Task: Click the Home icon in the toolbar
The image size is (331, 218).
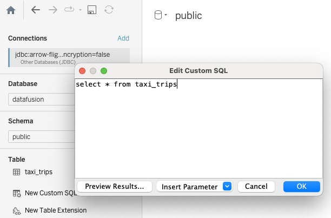Action: (x=10, y=10)
